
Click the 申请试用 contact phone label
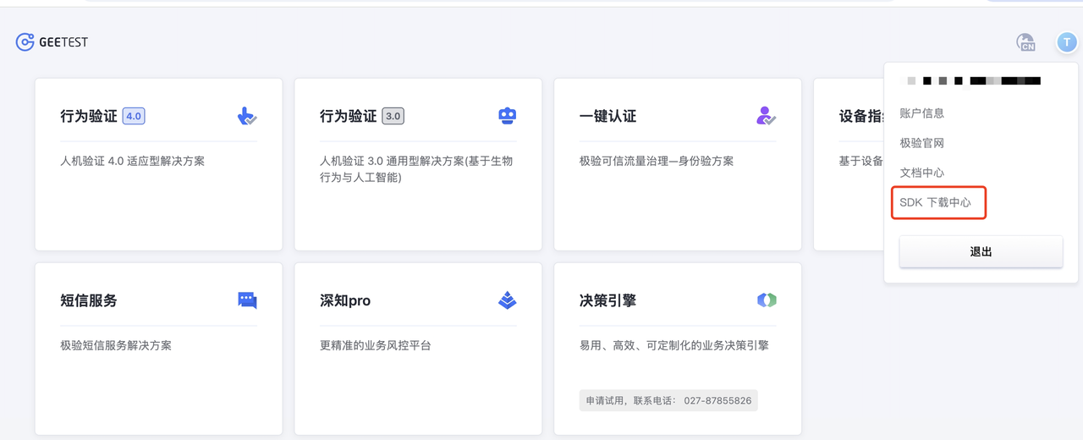coord(668,400)
